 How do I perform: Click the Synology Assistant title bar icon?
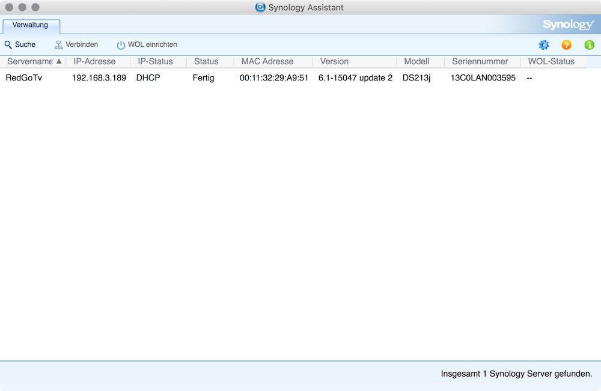coord(260,7)
